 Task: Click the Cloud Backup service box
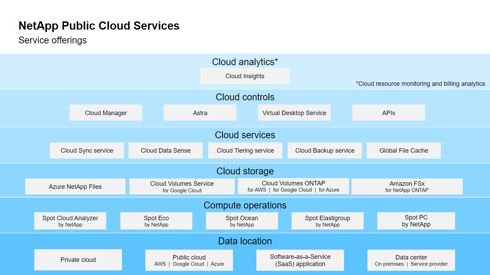[x=325, y=151]
